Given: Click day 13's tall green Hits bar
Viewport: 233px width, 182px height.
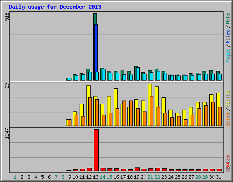Looking at the screenshot, I should click(95, 19).
